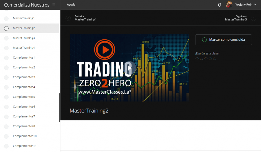261x152 pixels.
Task: Click the completion circle beside MasterTraining1
Action: [x=6, y=18]
